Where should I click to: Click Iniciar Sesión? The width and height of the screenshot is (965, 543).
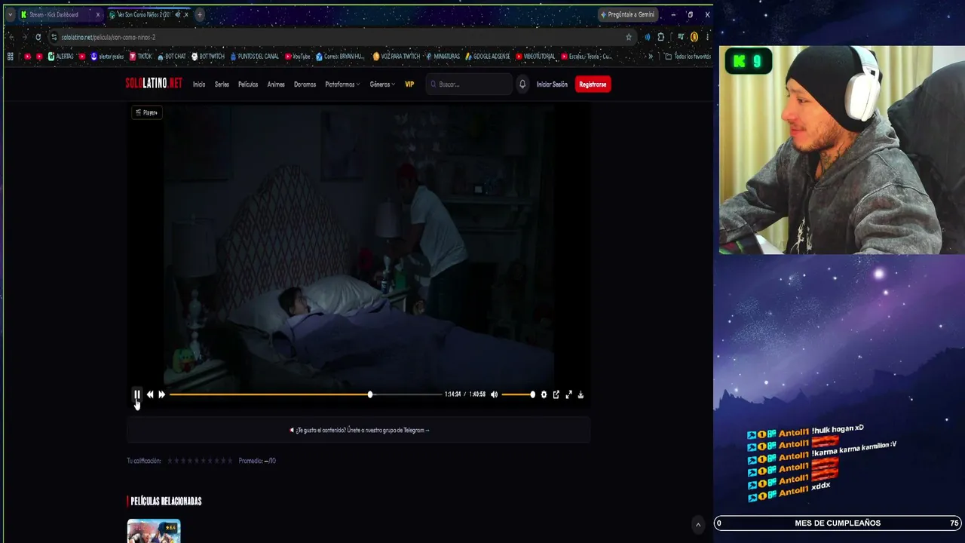(x=552, y=84)
